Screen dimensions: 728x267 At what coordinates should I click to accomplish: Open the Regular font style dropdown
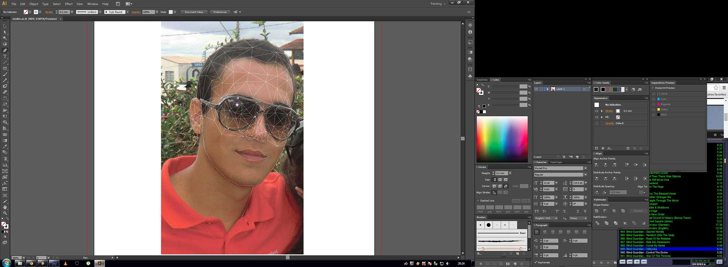pos(585,175)
